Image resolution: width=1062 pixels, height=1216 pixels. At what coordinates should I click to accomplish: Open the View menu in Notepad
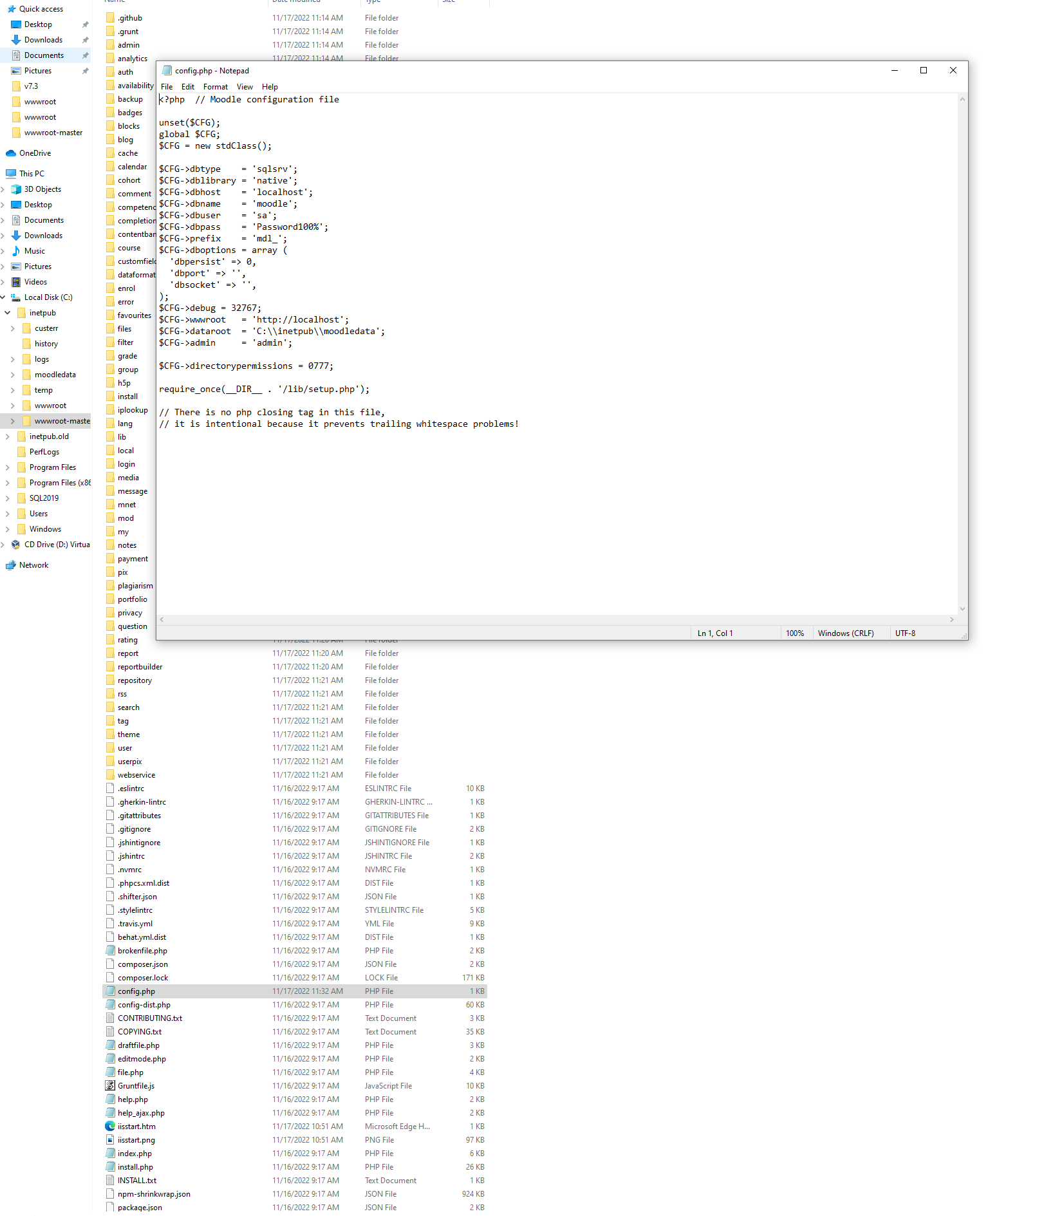click(245, 87)
